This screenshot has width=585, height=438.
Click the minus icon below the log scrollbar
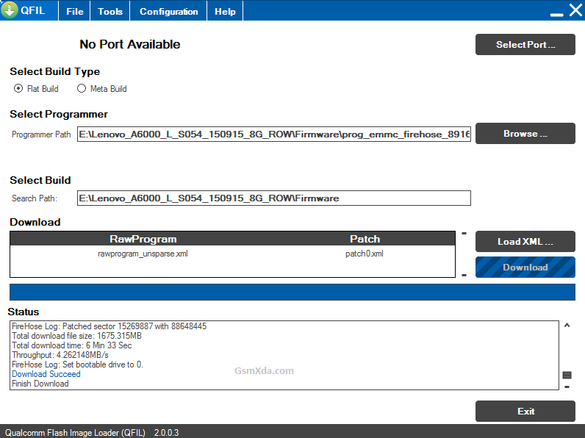(x=567, y=387)
